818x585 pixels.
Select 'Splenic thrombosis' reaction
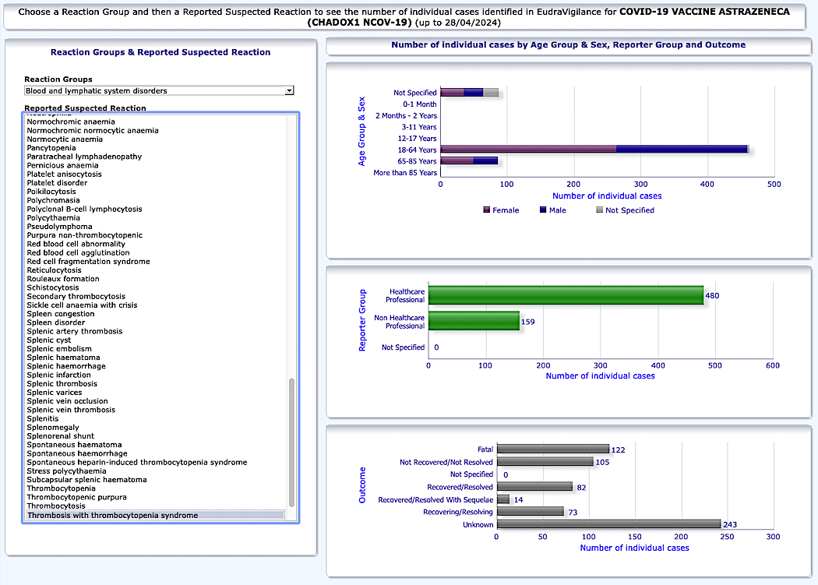pos(62,383)
